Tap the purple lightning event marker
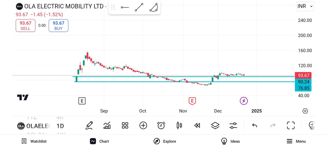The image size is (328, 148). coord(244,101)
